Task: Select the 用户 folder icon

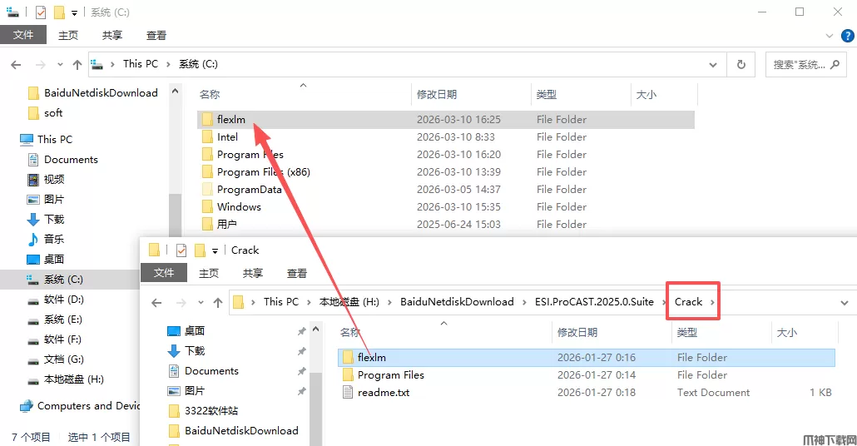Action: pos(207,224)
